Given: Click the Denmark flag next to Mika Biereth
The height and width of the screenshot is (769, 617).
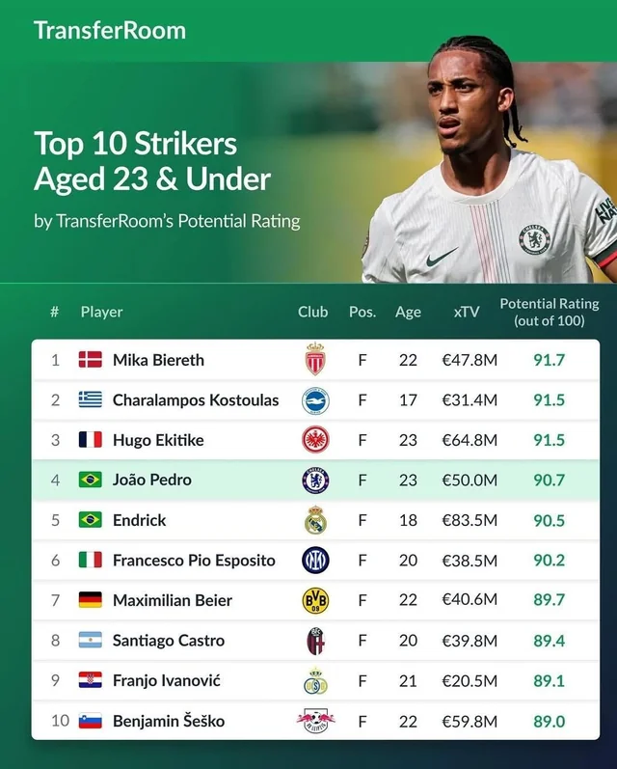Looking at the screenshot, I should [91, 360].
